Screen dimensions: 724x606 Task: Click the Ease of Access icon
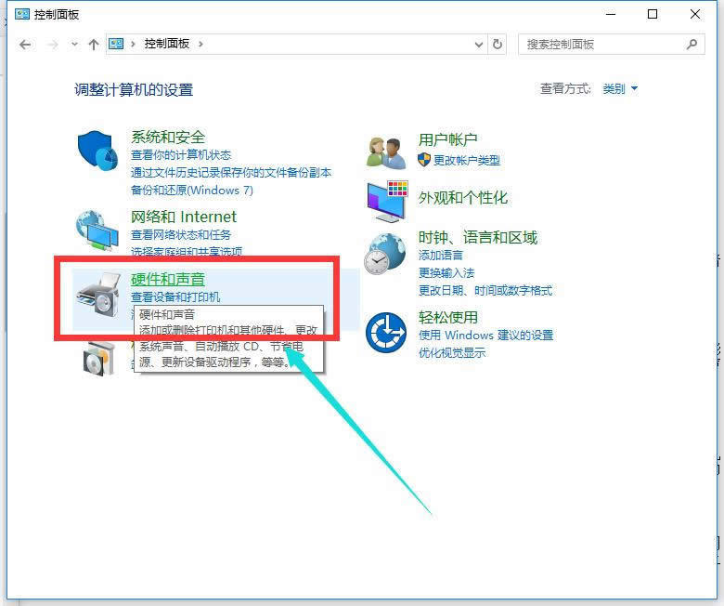(386, 333)
